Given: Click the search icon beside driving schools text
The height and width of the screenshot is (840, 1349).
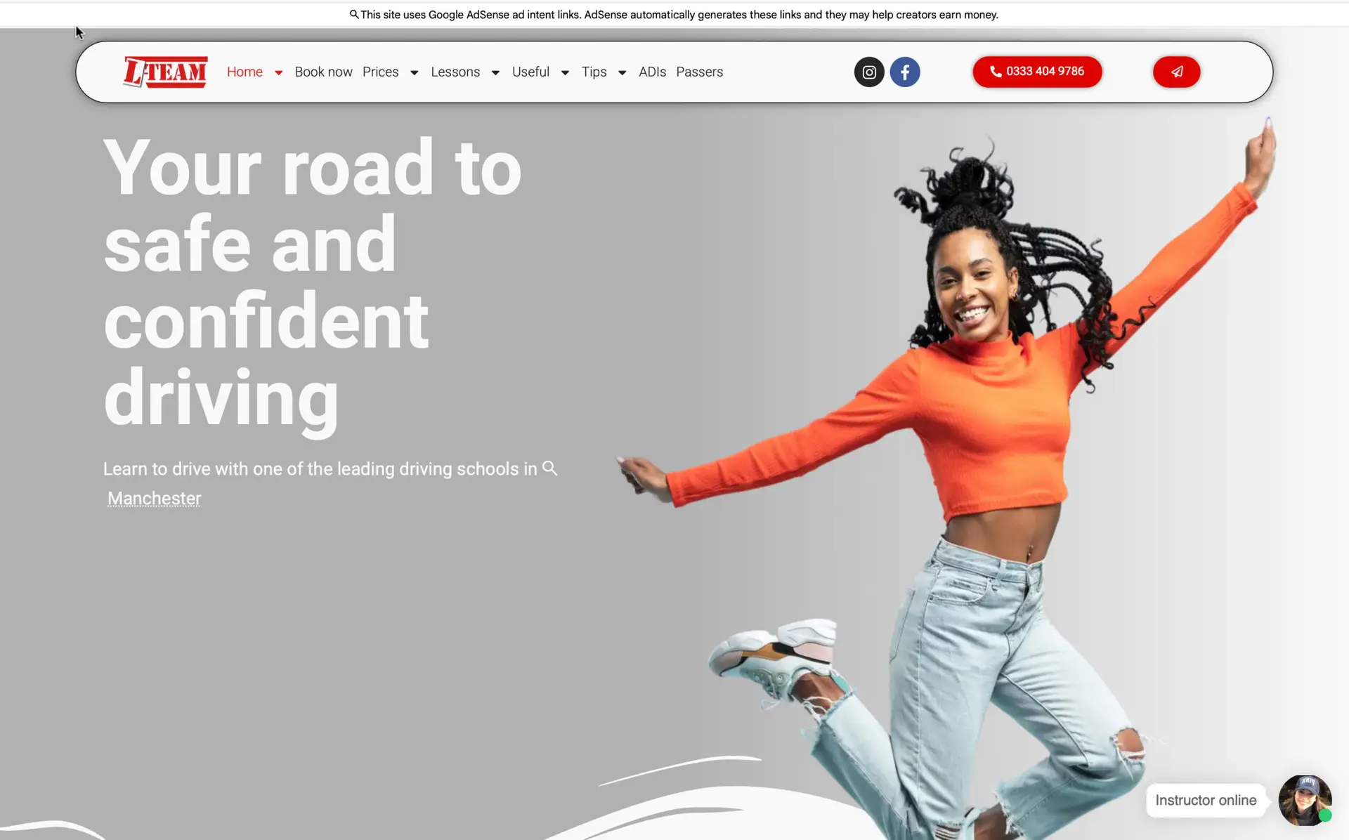Looking at the screenshot, I should [550, 468].
